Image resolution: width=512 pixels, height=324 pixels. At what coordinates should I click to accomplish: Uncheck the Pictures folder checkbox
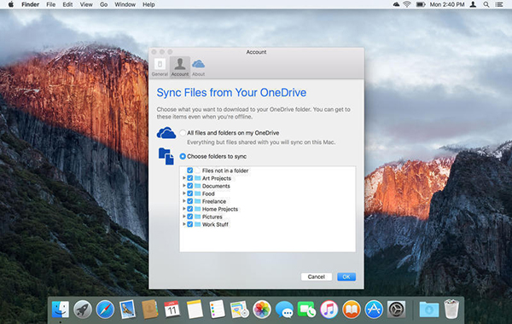[189, 217]
